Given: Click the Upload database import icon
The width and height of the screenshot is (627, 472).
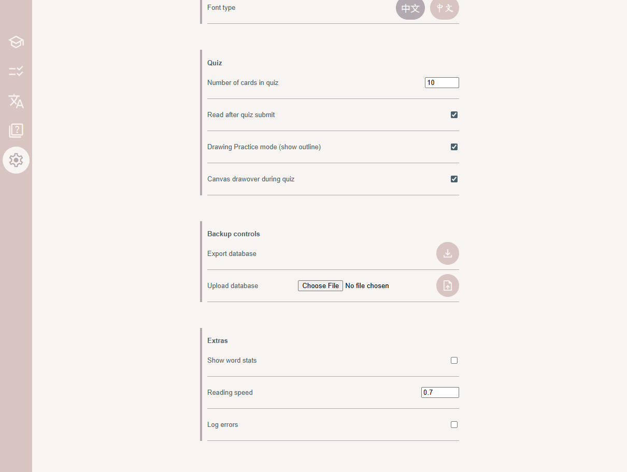Looking at the screenshot, I should [x=447, y=285].
